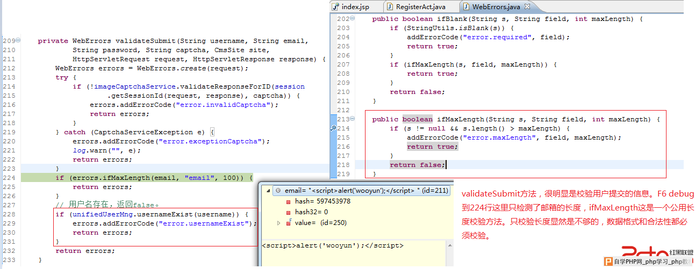Switch to the index.jsp editor tab
The image size is (695, 269).
355,6
